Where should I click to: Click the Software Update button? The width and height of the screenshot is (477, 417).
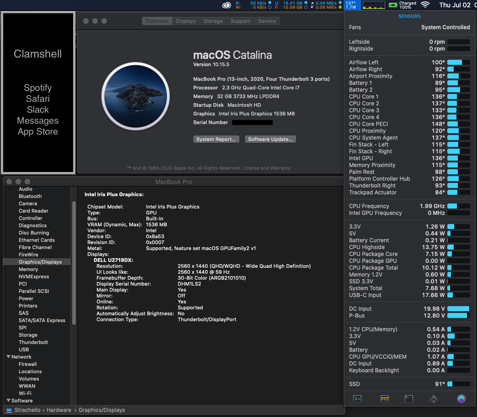271,139
